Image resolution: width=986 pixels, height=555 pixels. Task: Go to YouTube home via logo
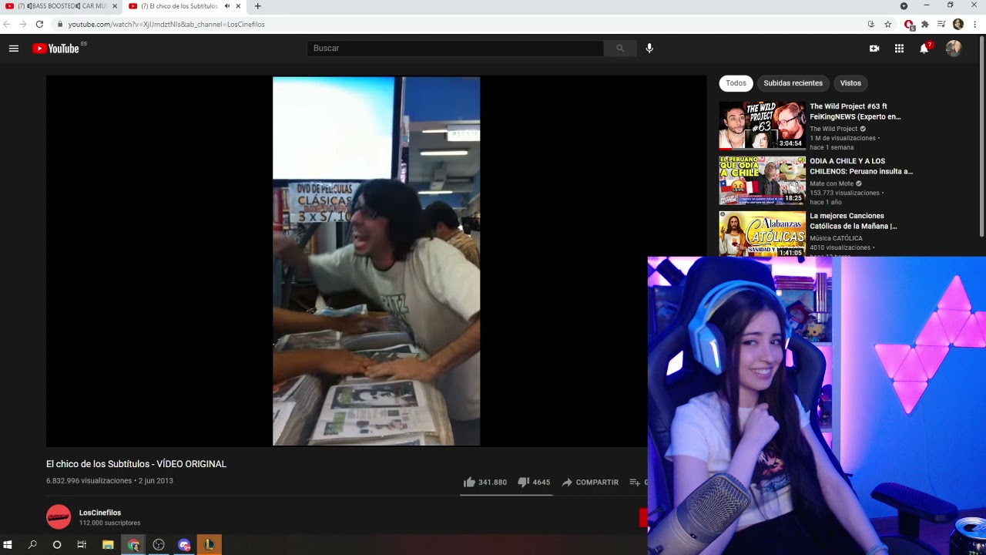[55, 49]
